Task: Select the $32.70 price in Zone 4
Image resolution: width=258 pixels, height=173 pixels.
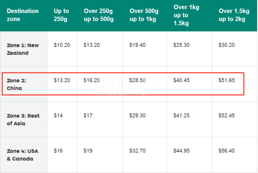Action: pyautogui.click(x=137, y=151)
